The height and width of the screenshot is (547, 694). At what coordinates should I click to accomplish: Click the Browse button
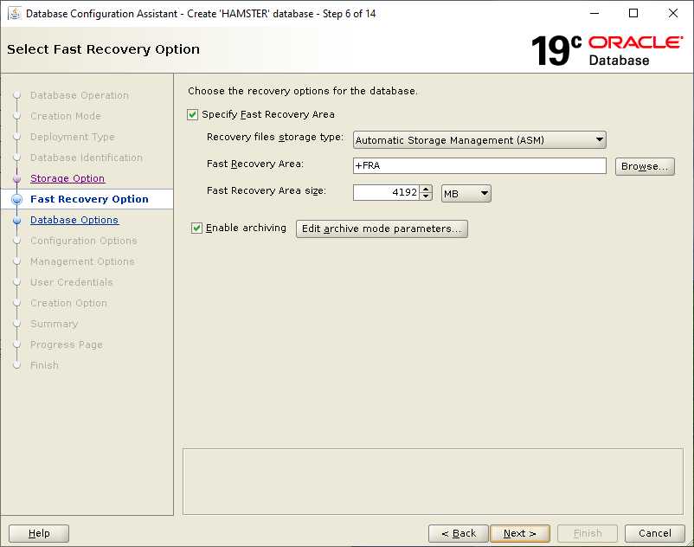(645, 166)
